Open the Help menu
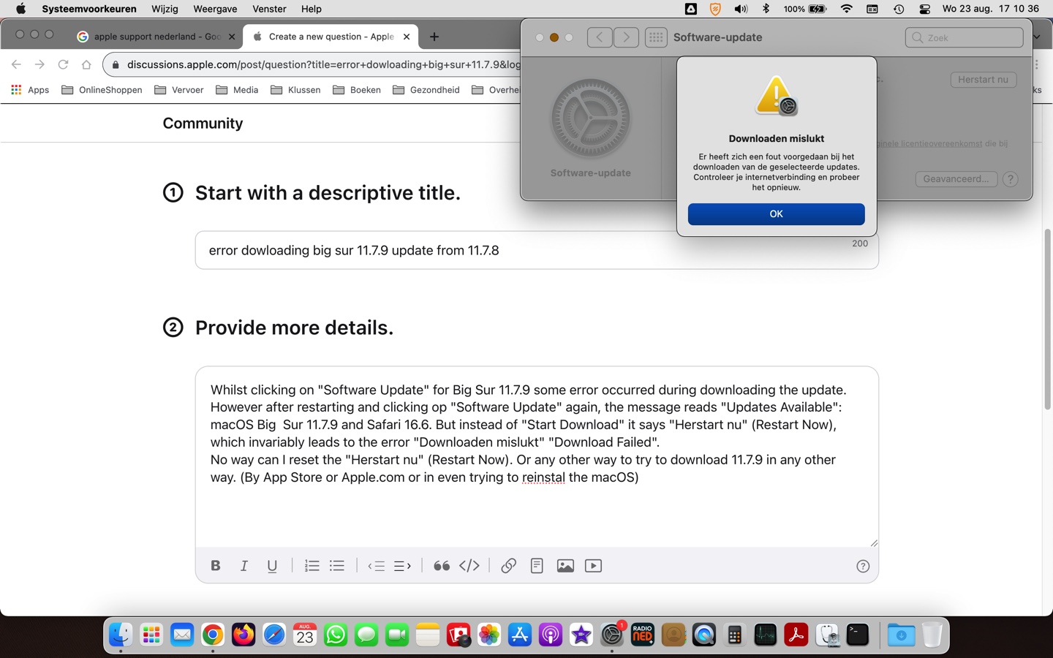Screen dimensions: 1053x658 click(x=312, y=9)
